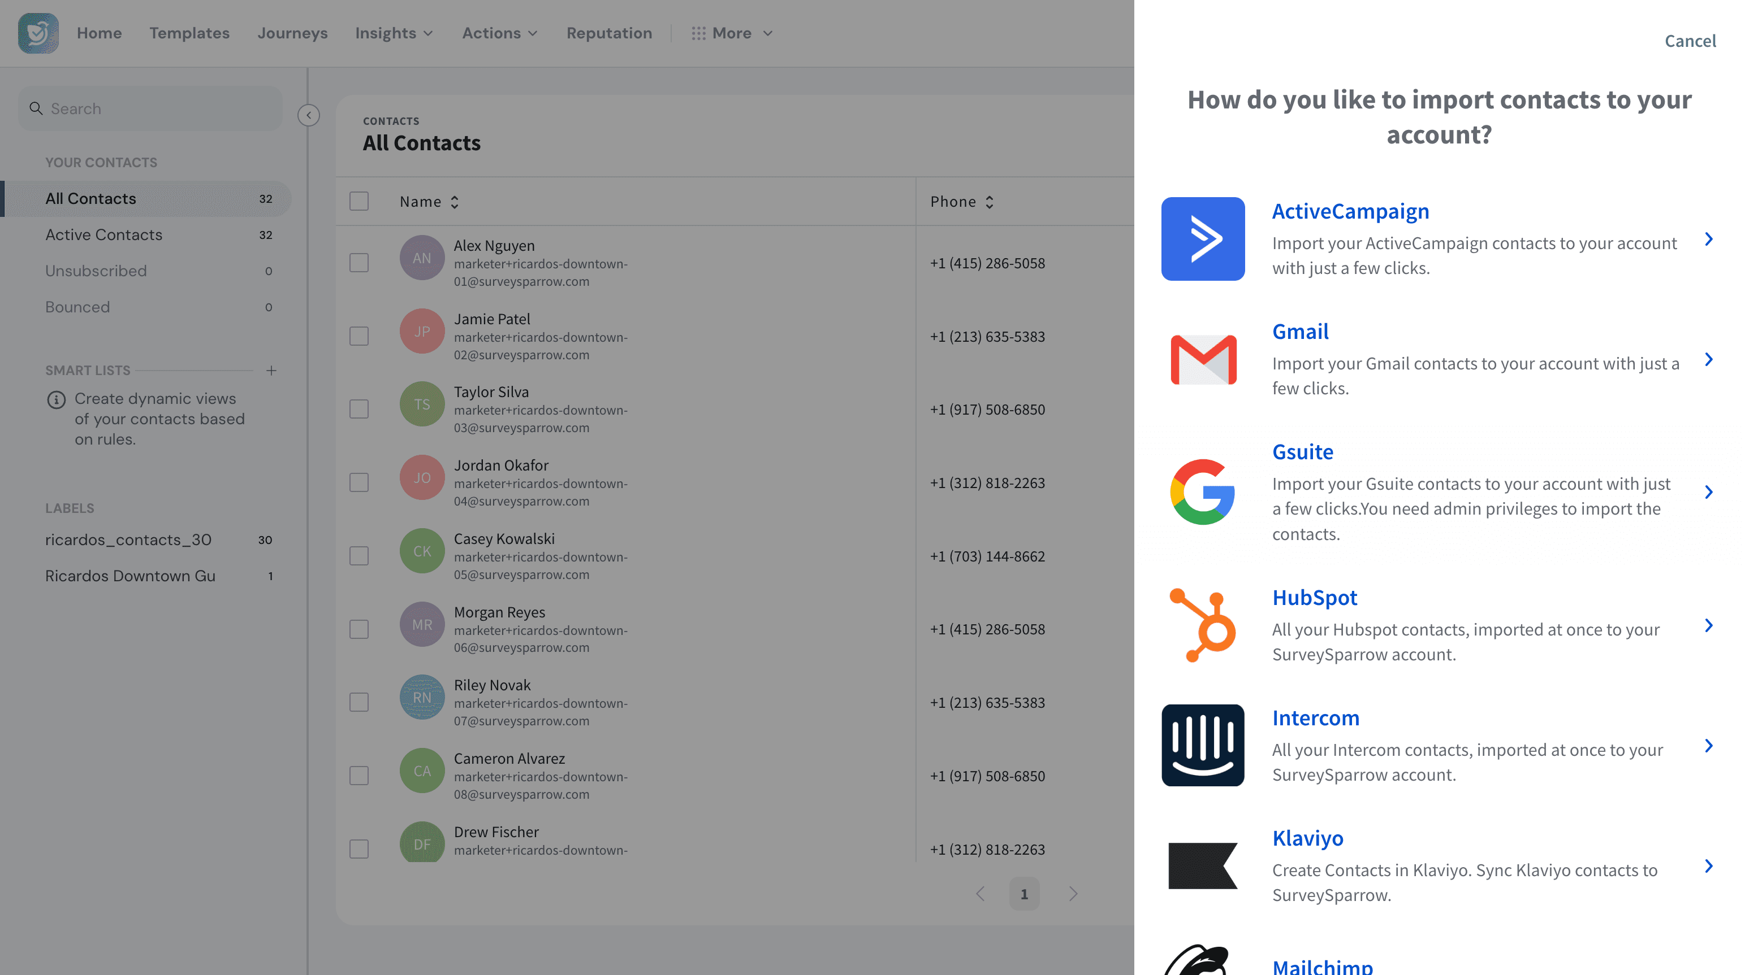Screen dimensions: 1745x975
Task: Open the Templates tab
Action: pos(189,32)
